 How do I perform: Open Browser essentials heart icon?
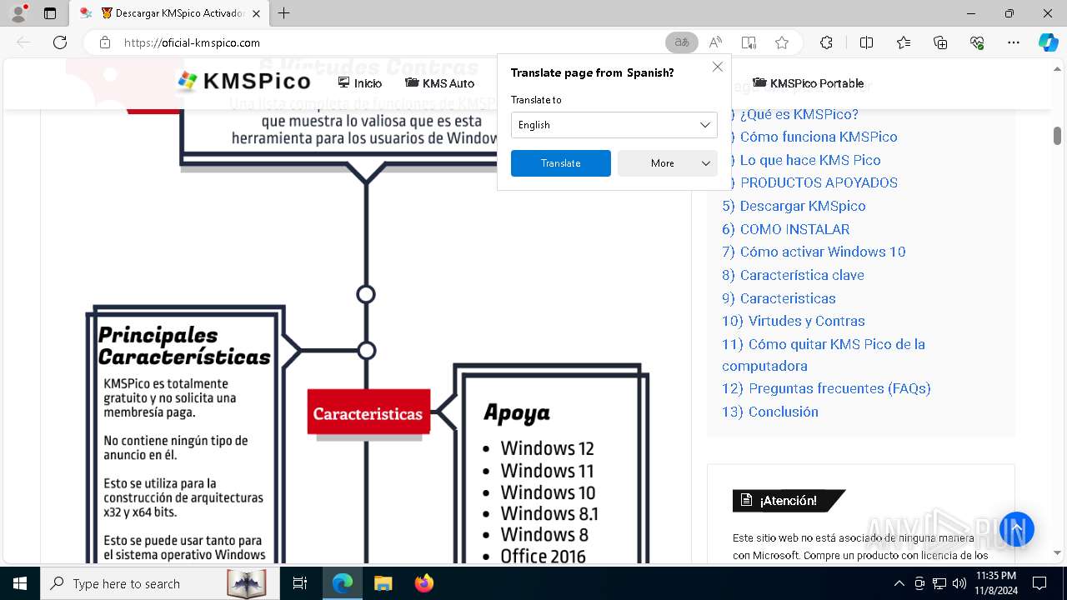[x=977, y=42]
